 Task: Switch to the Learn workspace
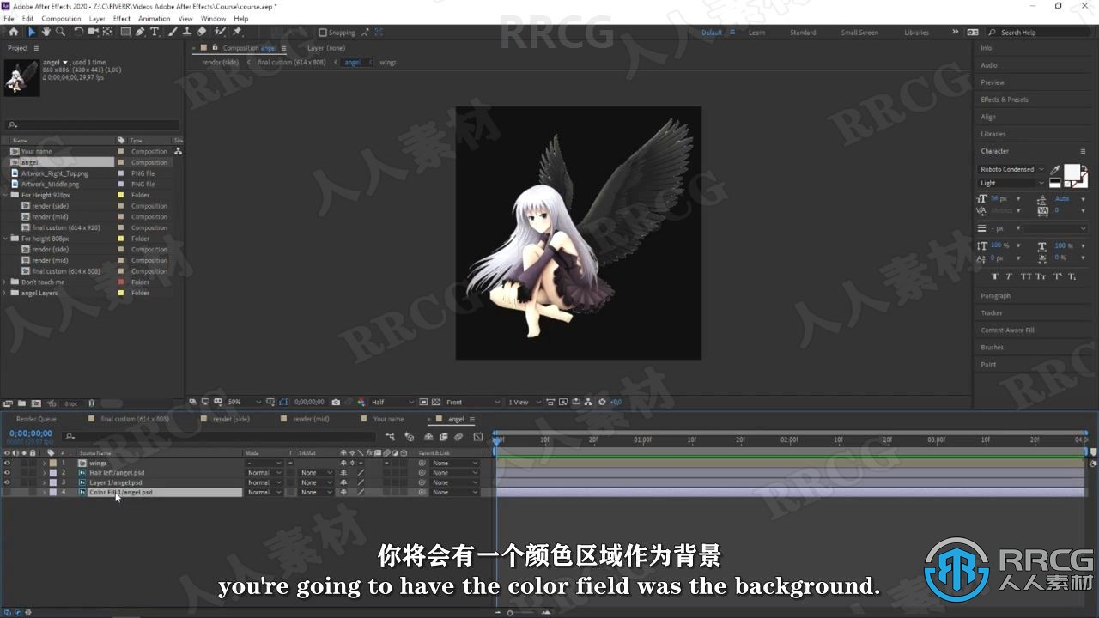756,33
